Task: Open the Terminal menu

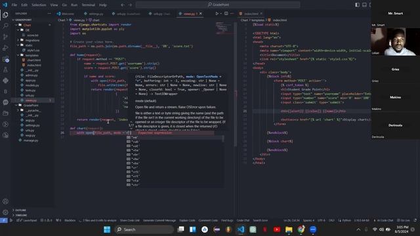Action: point(89,5)
